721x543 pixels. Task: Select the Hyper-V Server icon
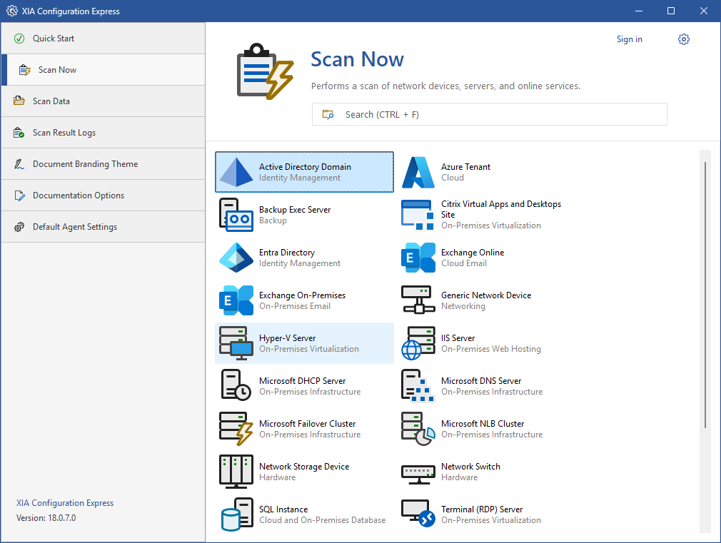[x=236, y=343]
